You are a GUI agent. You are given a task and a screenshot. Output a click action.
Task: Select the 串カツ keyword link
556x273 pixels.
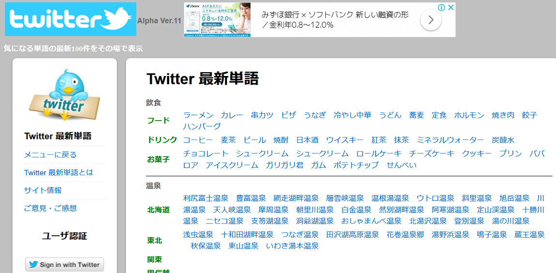(262, 115)
